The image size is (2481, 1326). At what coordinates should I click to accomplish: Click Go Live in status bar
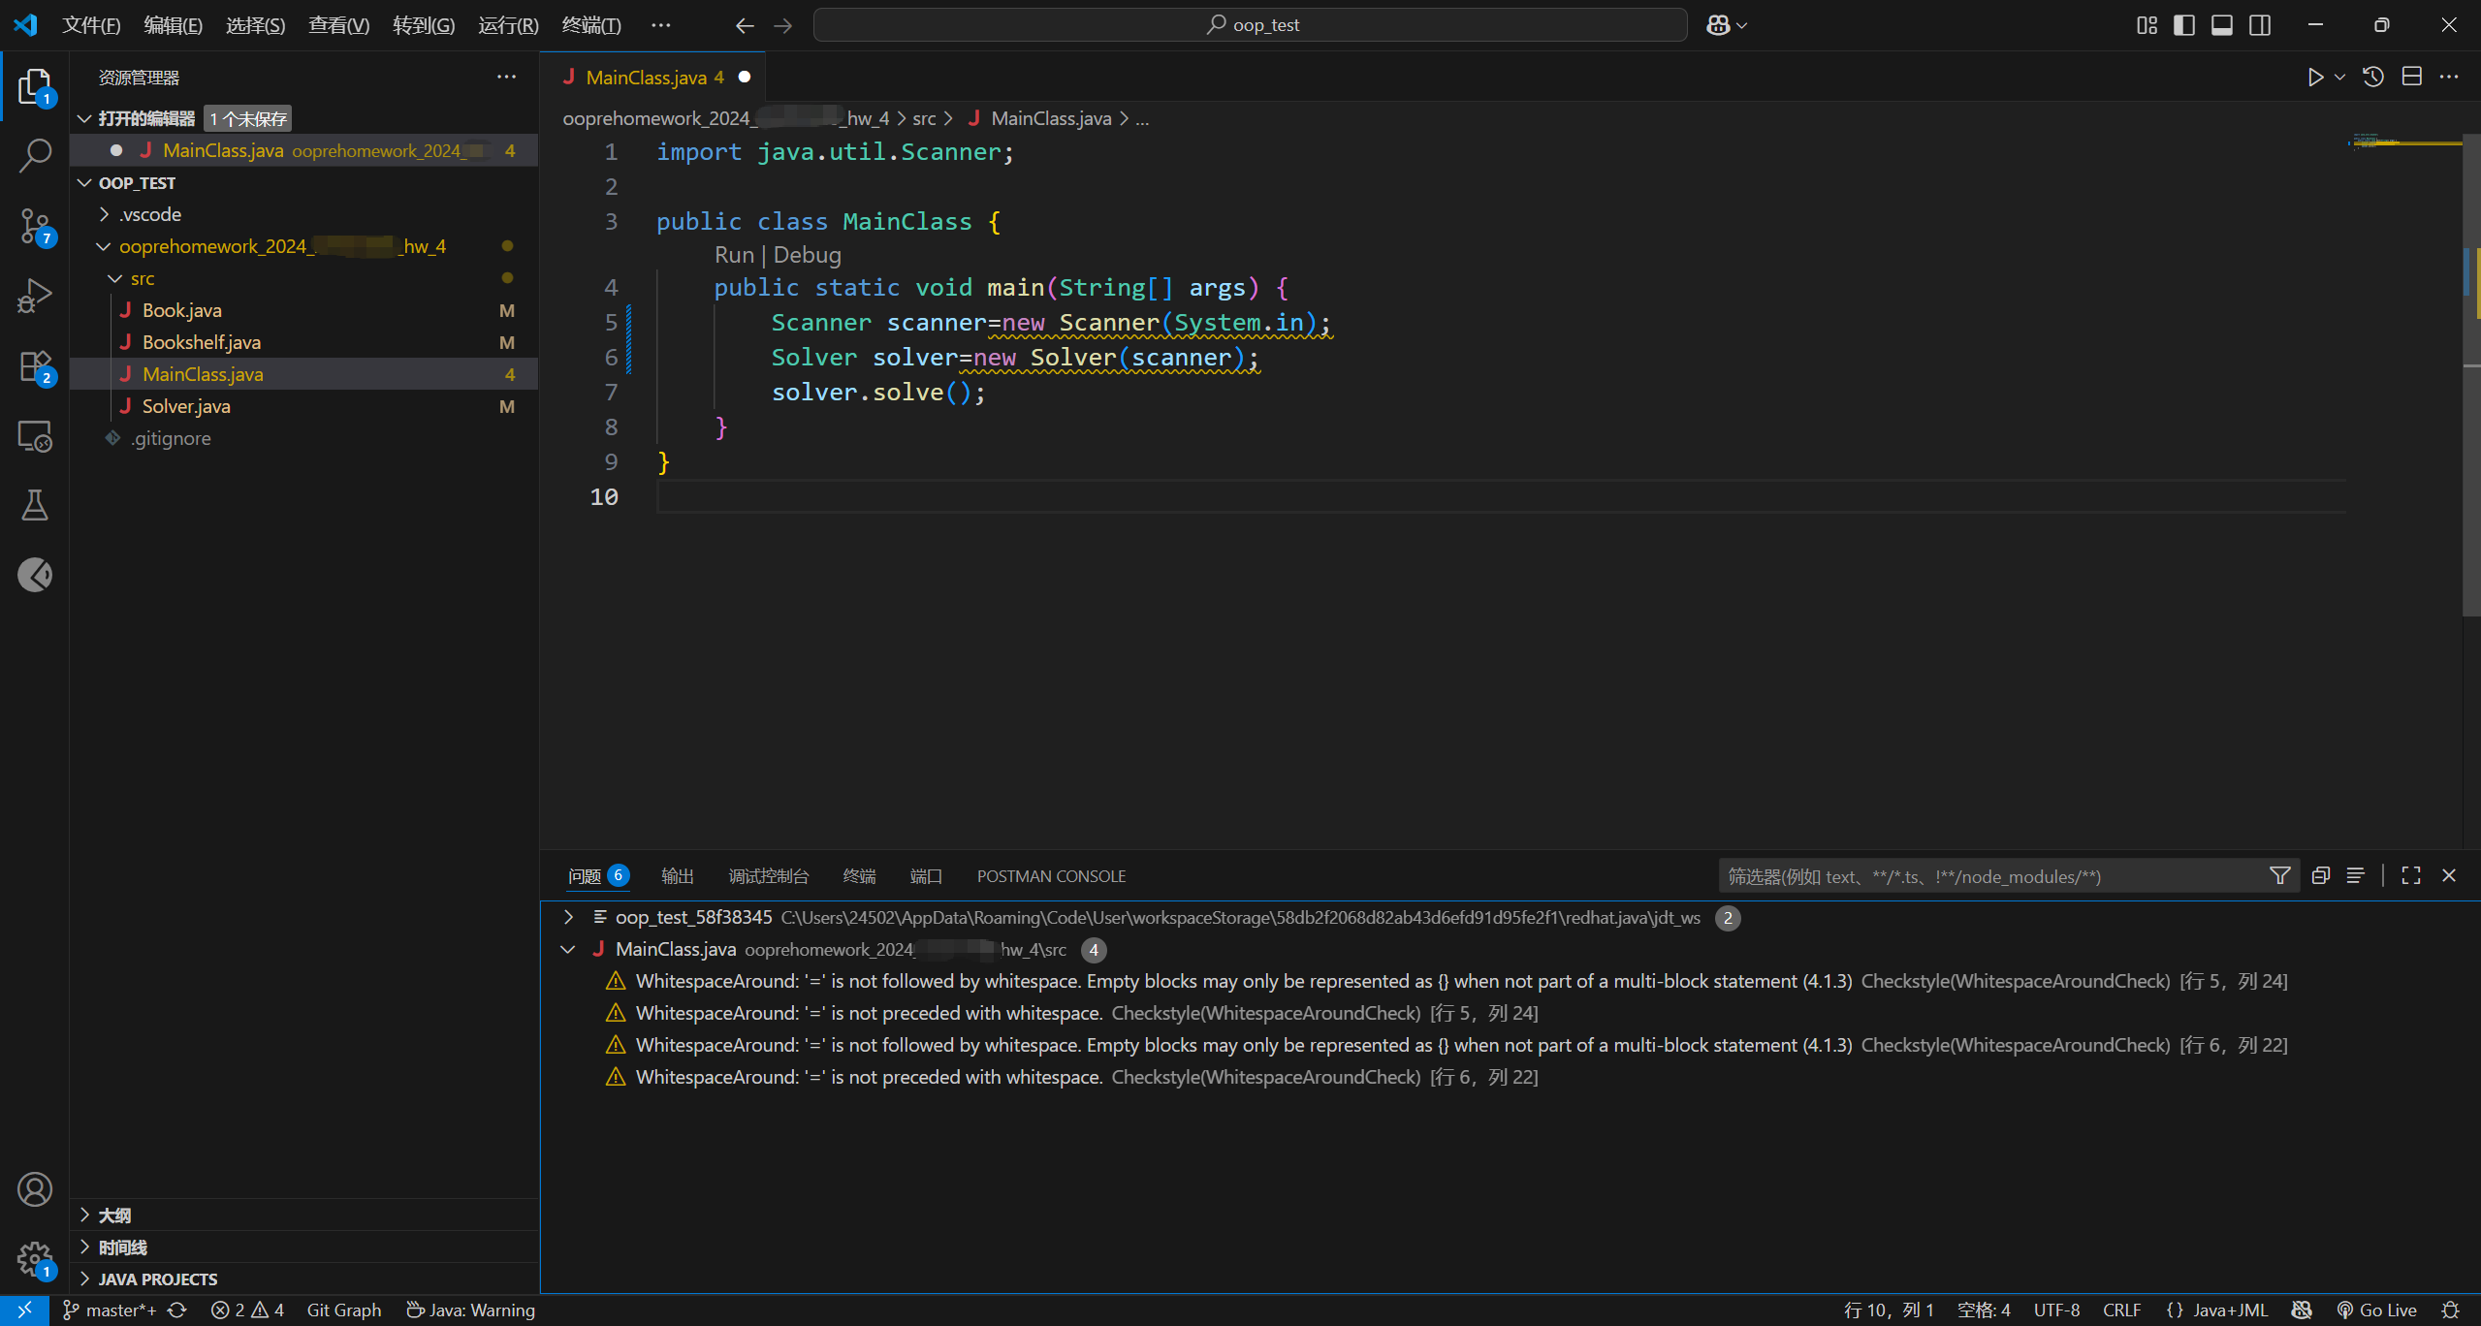click(x=2376, y=1310)
